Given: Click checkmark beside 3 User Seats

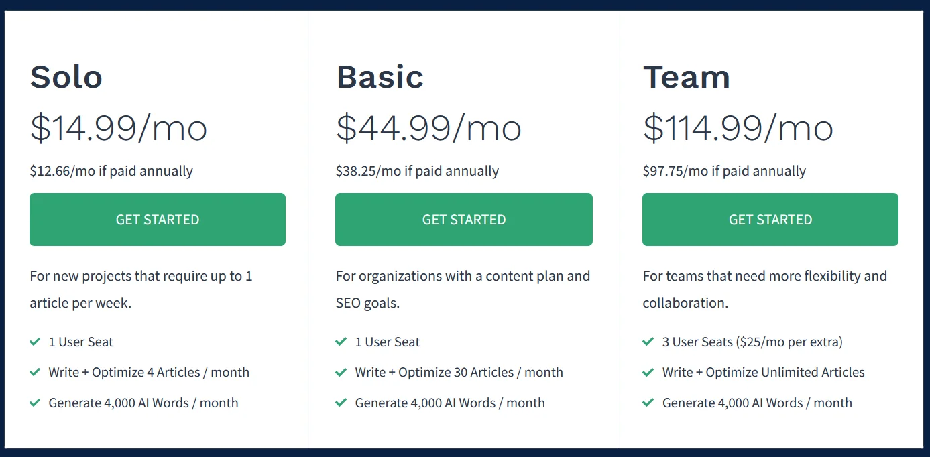Looking at the screenshot, I should pyautogui.click(x=648, y=342).
